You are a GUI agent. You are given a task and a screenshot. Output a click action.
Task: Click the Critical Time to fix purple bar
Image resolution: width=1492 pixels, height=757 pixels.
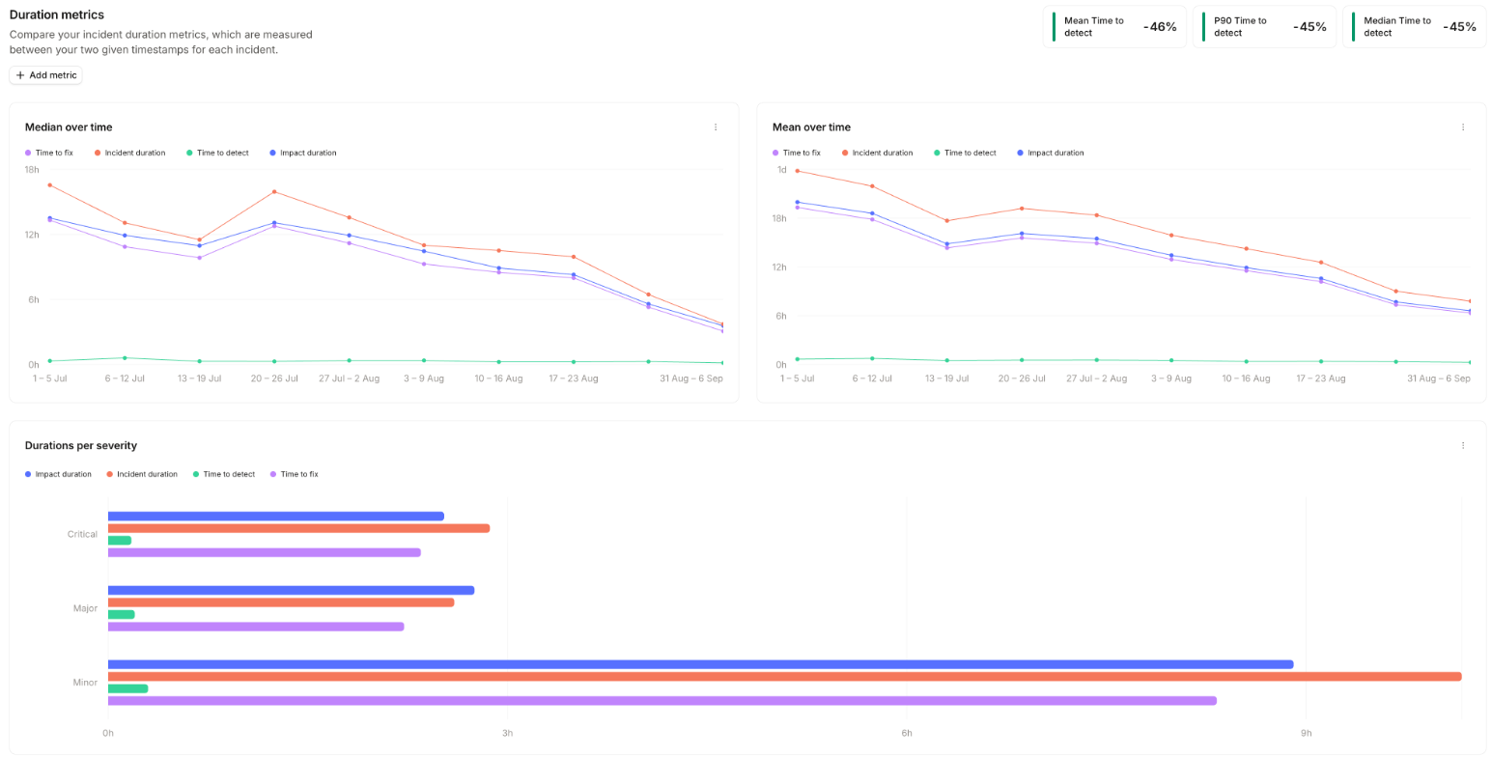(x=265, y=552)
